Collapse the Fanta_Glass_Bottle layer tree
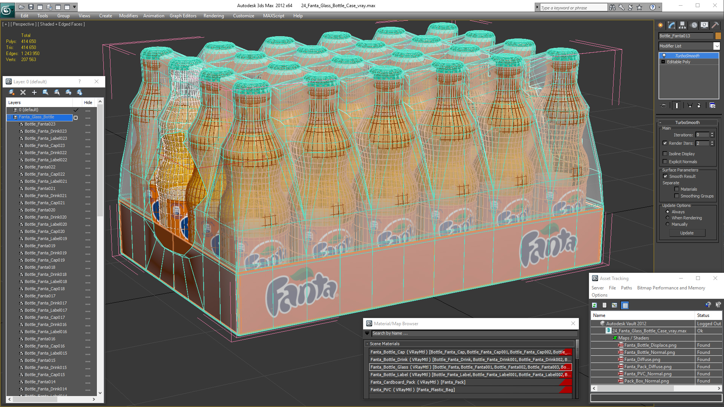This screenshot has width=724, height=407. 9,117
